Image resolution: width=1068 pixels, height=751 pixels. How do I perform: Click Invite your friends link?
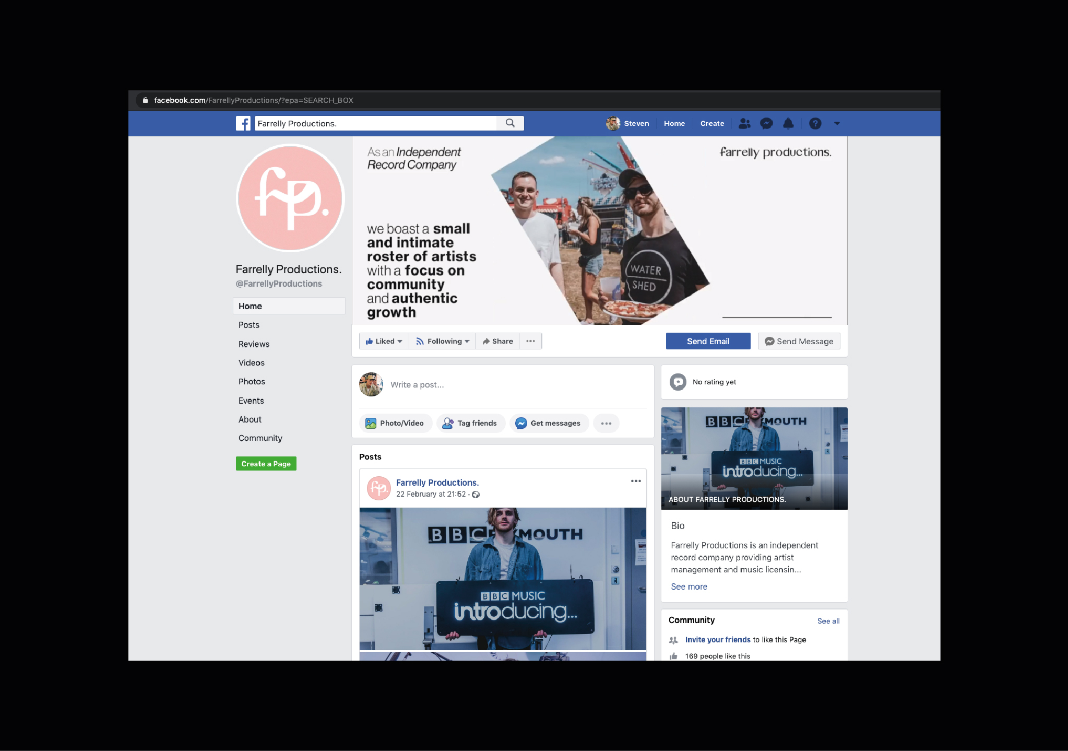coord(718,640)
